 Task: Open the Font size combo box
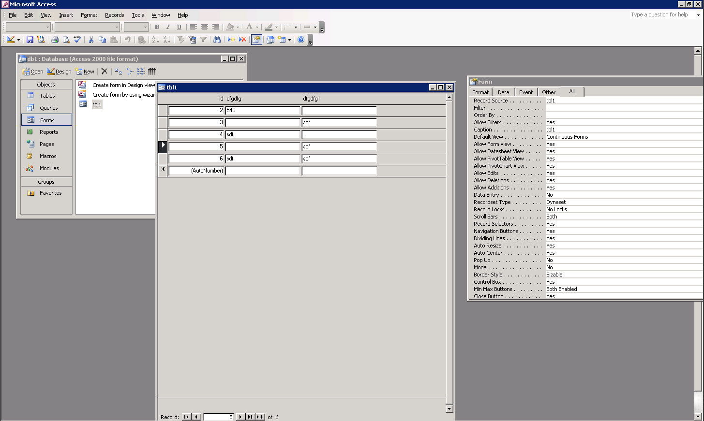pyautogui.click(x=136, y=27)
